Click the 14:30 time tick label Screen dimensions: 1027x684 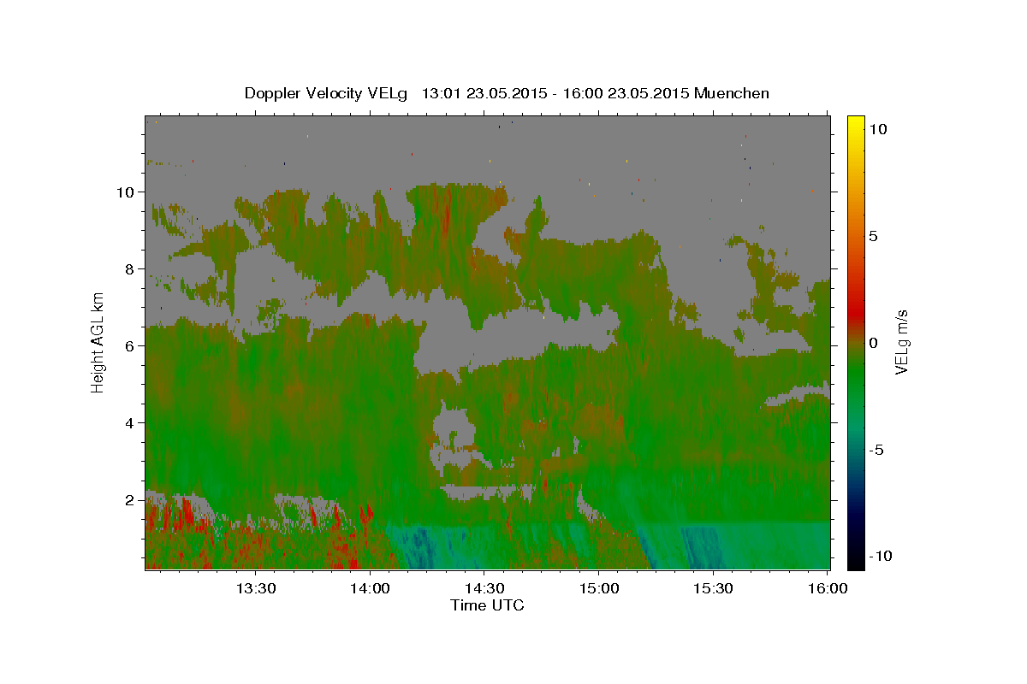(x=484, y=588)
